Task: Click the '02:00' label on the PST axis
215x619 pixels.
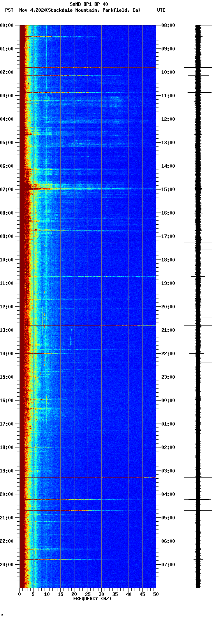Action: pyautogui.click(x=7, y=72)
